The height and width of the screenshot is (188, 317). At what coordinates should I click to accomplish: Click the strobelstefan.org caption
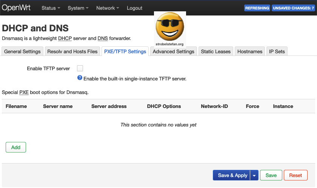point(169,44)
